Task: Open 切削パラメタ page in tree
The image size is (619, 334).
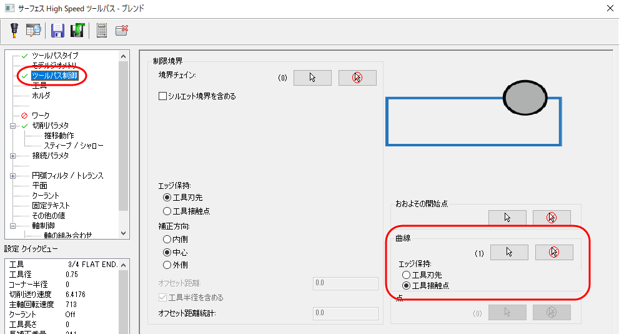Action: click(50, 126)
